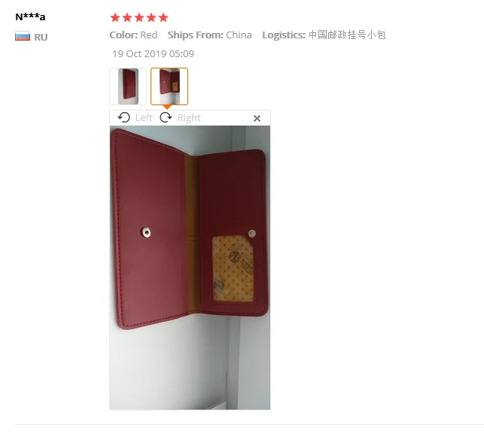The width and height of the screenshot is (484, 433).
Task: Click the first rating star
Action: 115,17
